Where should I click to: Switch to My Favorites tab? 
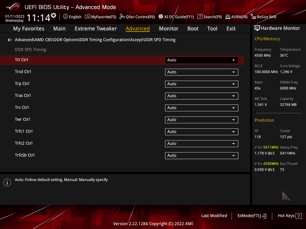point(29,29)
